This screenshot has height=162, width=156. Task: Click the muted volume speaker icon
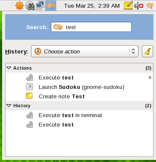click(139, 6)
